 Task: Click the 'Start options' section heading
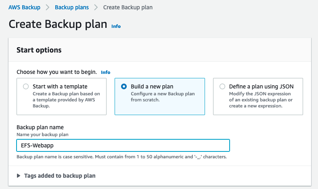39,50
